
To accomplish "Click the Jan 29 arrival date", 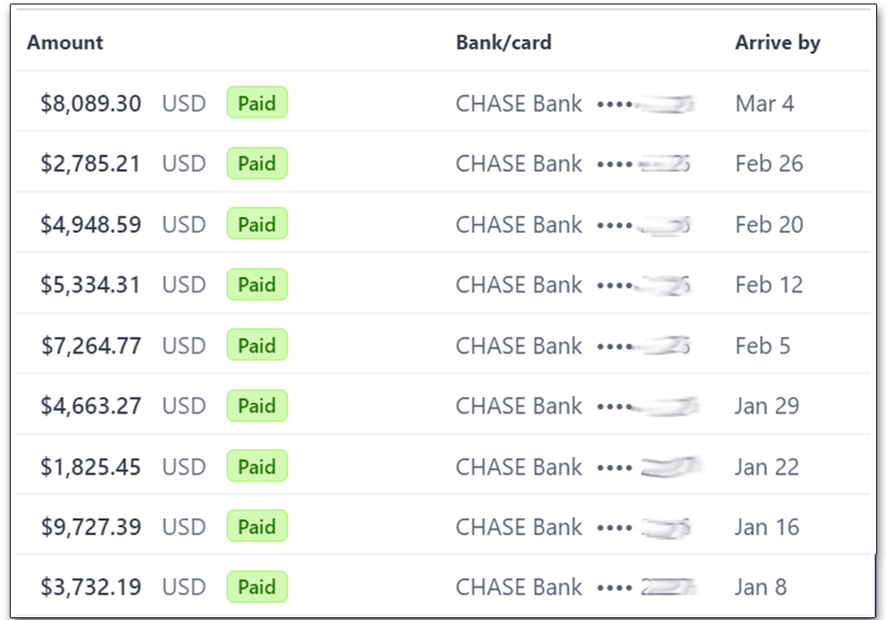I will (x=766, y=406).
